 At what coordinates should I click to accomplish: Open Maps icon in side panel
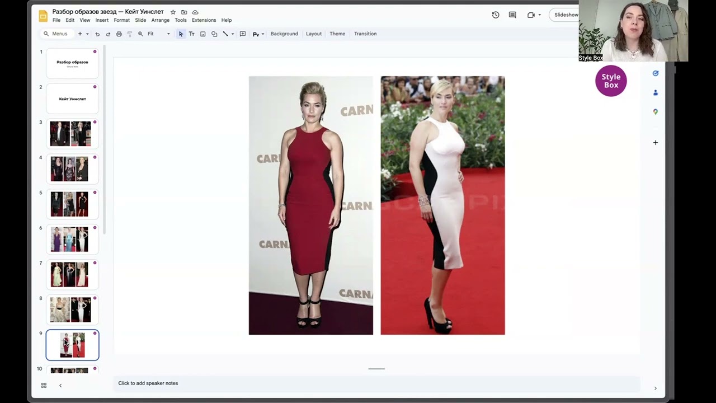click(x=655, y=112)
